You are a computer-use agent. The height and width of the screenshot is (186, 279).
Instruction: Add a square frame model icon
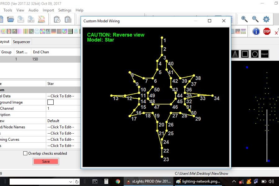click(245, 54)
